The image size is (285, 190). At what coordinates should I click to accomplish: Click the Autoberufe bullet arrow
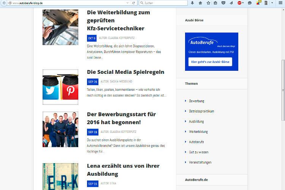pos(185,142)
